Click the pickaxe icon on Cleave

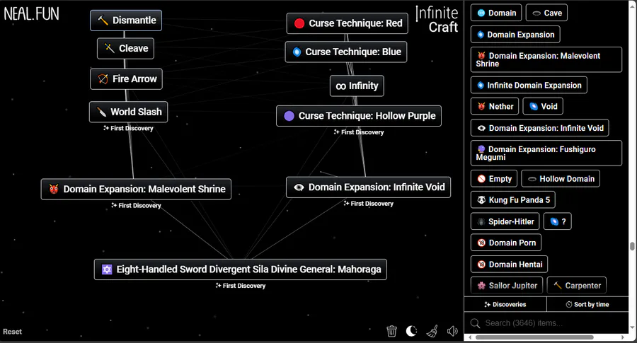109,48
